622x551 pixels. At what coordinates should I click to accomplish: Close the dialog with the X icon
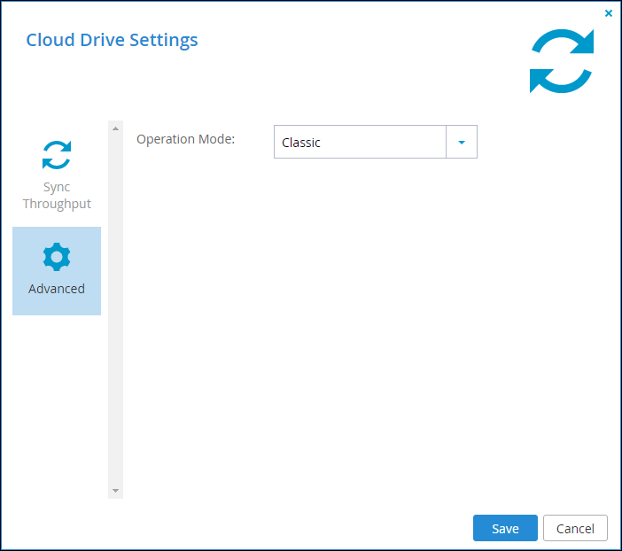(608, 13)
